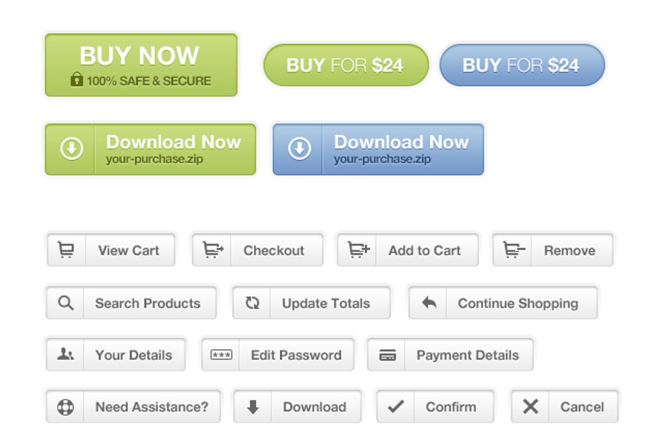Click the X icon on Cancel
The image size is (663, 442).
pos(530,407)
